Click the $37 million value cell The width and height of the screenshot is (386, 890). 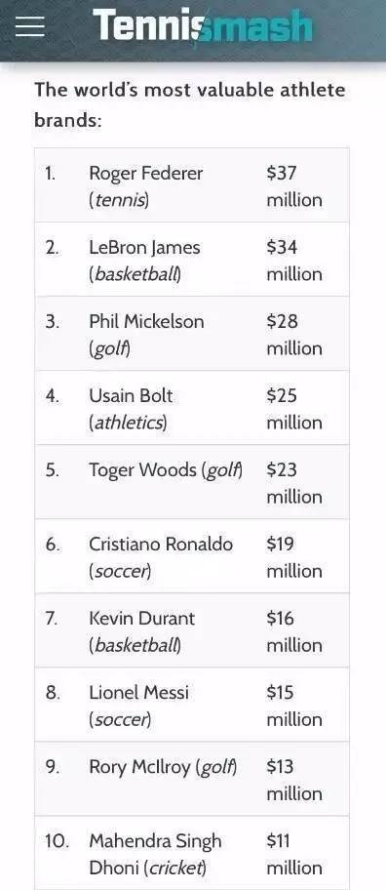tap(294, 186)
